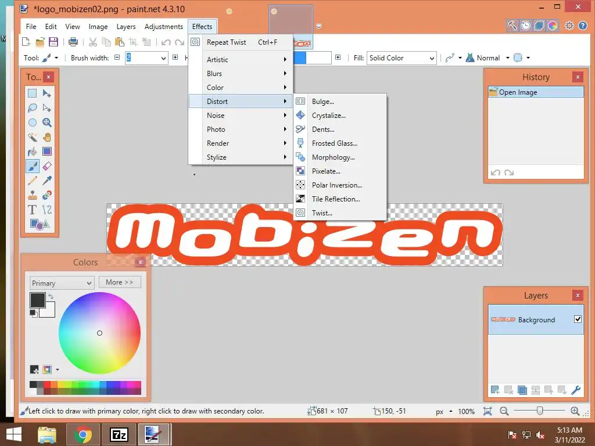This screenshot has width=595, height=446.
Task: Duplicate layer icon in Layers panel
Action: [522, 390]
